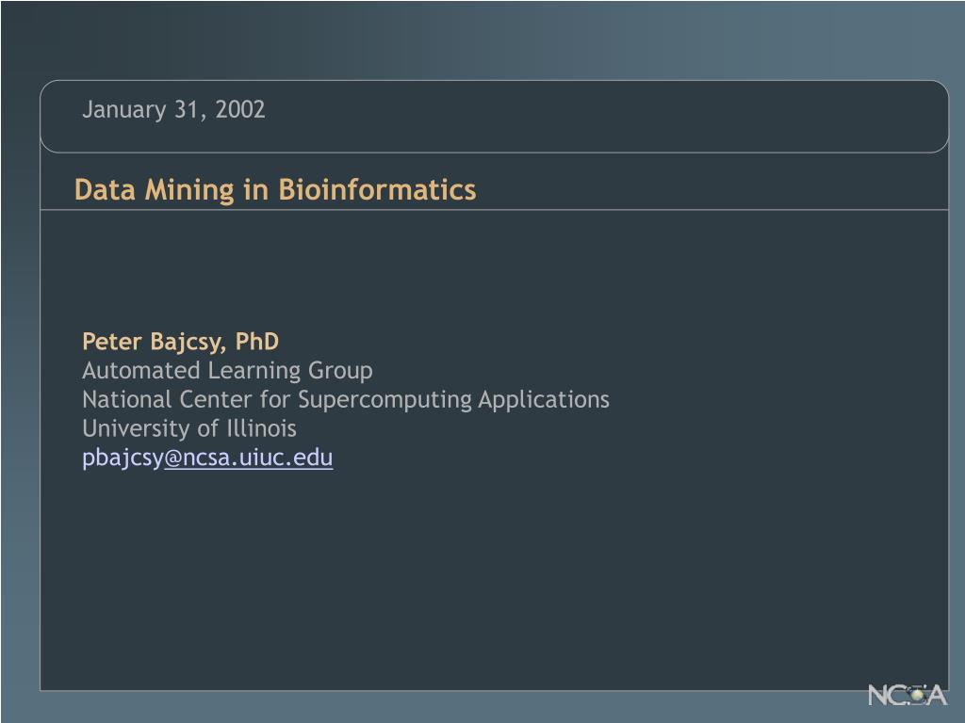Click the author name Peter Bajcsy, PhD
This screenshot has width=965, height=723.
coord(180,342)
